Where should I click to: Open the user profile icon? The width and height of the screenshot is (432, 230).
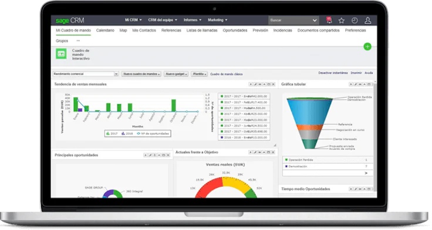(x=367, y=20)
